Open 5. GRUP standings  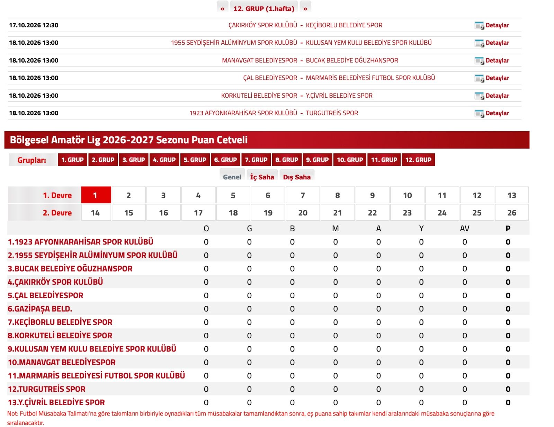tap(195, 160)
